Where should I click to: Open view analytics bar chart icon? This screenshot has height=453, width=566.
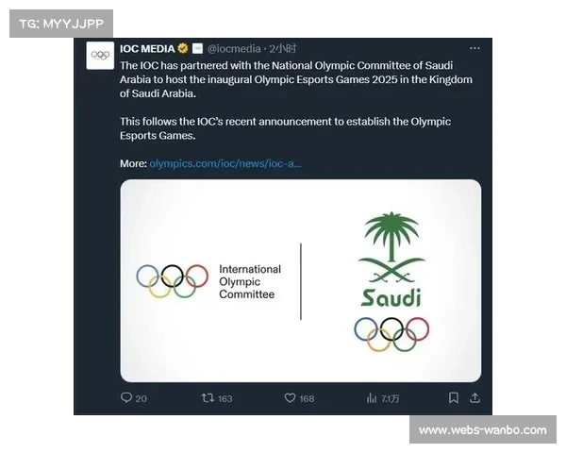(372, 398)
